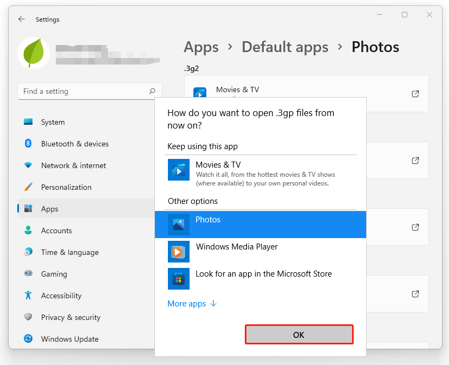Image resolution: width=449 pixels, height=365 pixels.
Task: Click the Windows Media Player icon
Action: 179,252
